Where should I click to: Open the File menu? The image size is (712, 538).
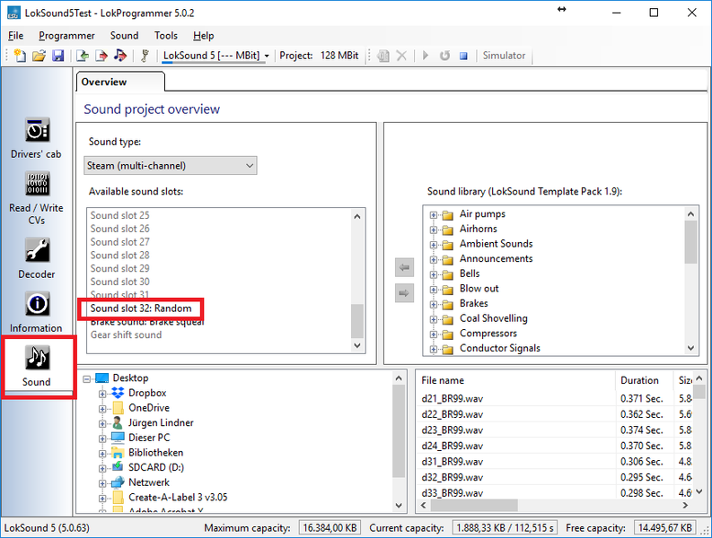[x=16, y=35]
